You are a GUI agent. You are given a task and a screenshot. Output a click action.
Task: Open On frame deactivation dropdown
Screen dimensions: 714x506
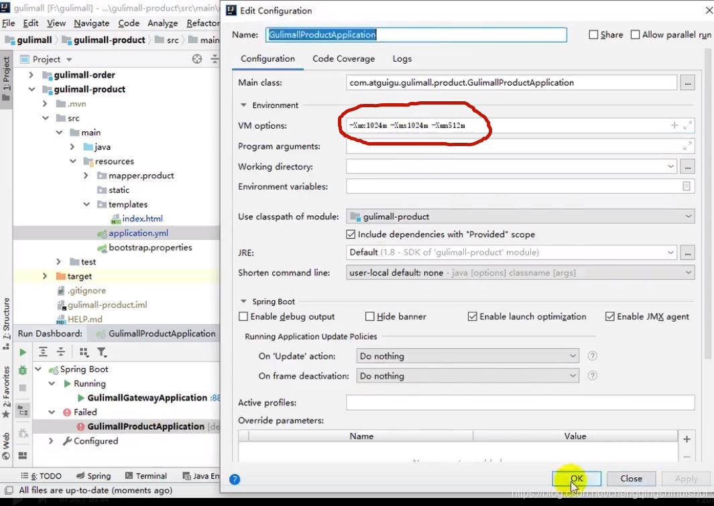tap(468, 376)
